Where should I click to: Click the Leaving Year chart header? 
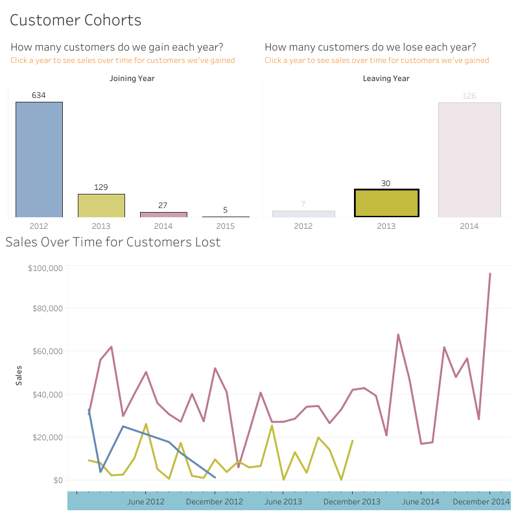(386, 78)
